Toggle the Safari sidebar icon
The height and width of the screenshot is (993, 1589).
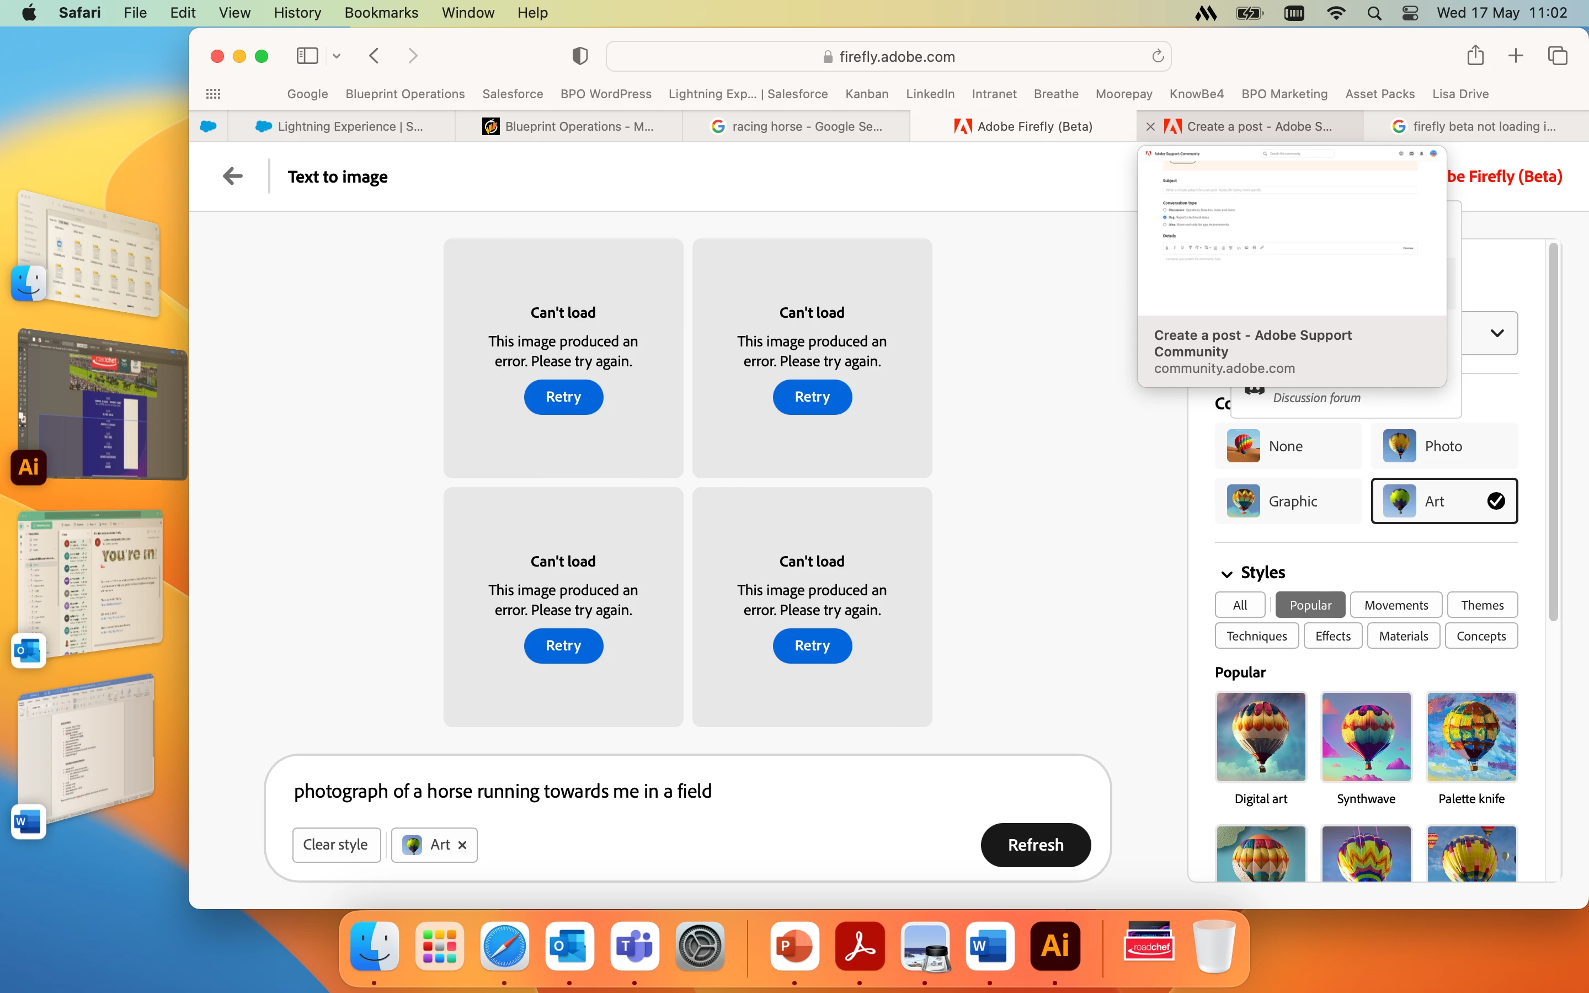(307, 56)
